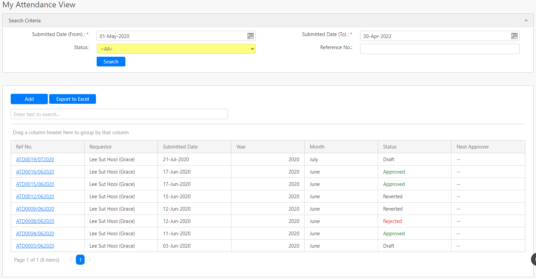536x279 pixels.
Task: Focus the grid text search box
Action: [x=119, y=114]
